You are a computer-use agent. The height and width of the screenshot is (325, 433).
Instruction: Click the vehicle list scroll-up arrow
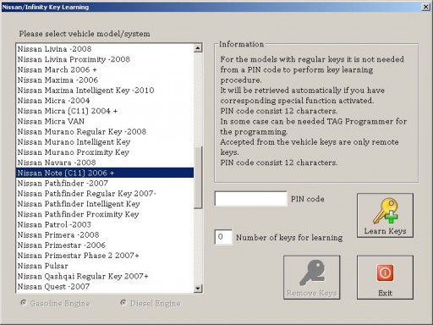[198, 48]
